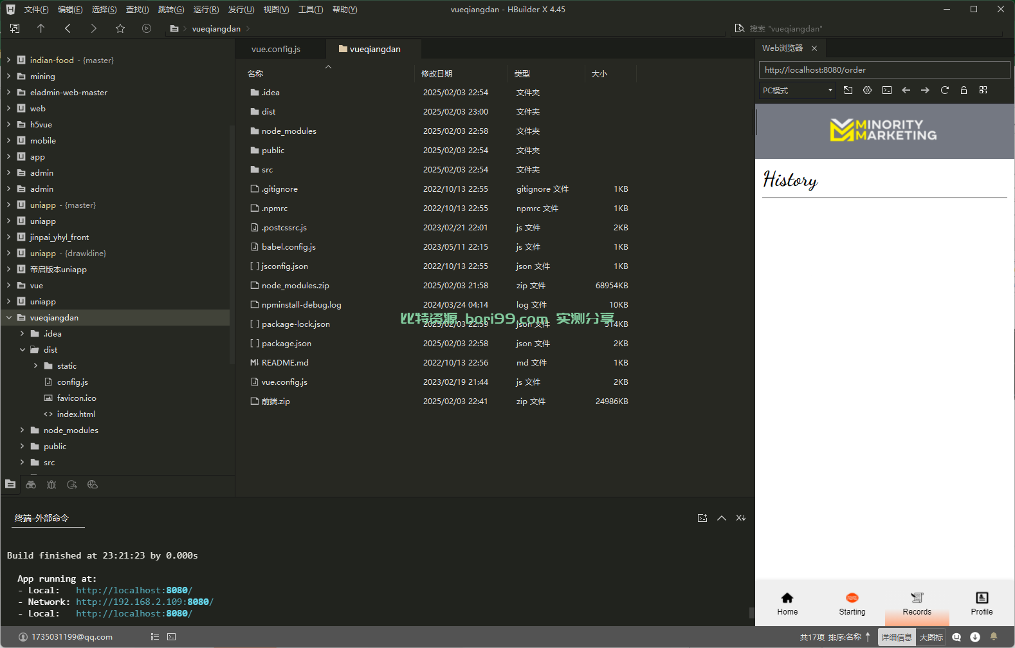
Task: Click the run play toolbar icon
Action: tap(147, 28)
